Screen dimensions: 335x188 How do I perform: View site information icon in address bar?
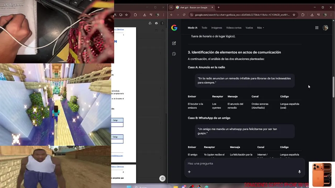(x=192, y=15)
